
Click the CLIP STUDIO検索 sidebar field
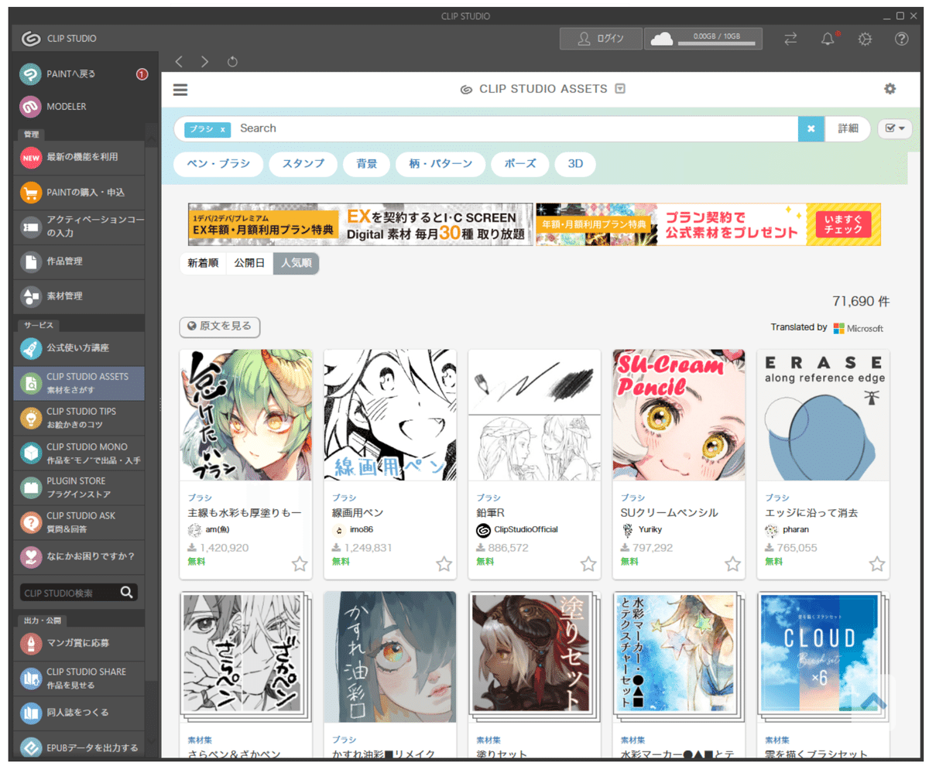[x=68, y=593]
